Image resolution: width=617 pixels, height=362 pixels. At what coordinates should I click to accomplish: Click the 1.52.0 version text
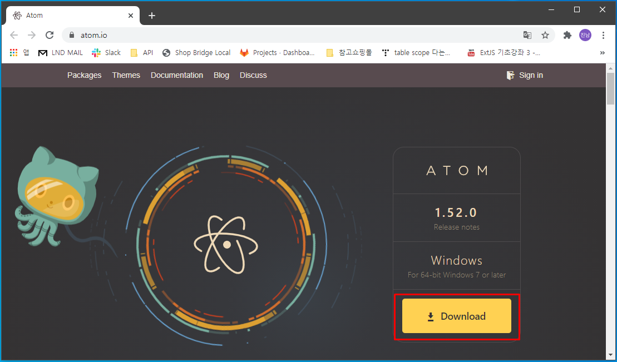456,212
